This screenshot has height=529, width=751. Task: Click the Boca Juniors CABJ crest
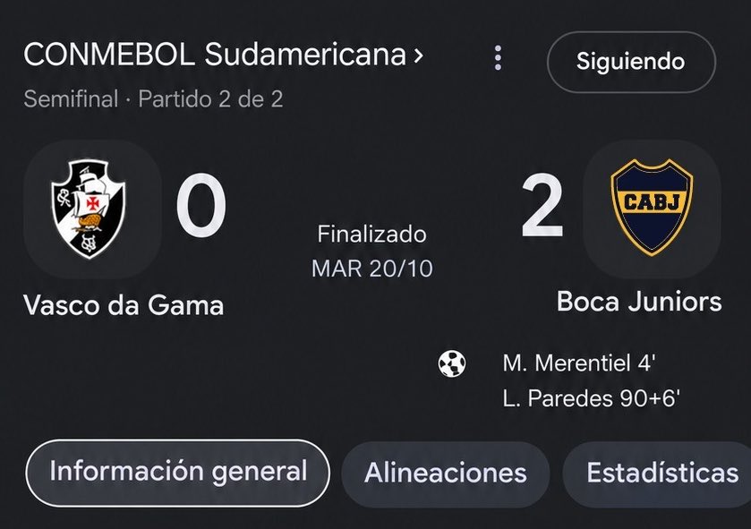pyautogui.click(x=652, y=208)
